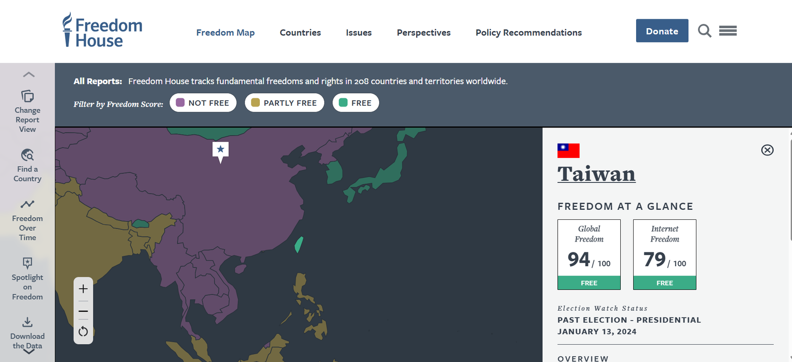Click the Freedom House logo

pyautogui.click(x=102, y=30)
